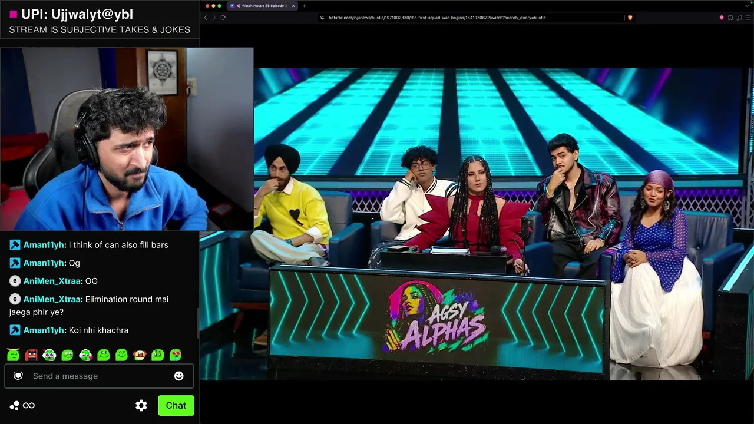Image resolution: width=754 pixels, height=424 pixels.
Task: Click the streamer webcam feed
Action: point(127,139)
